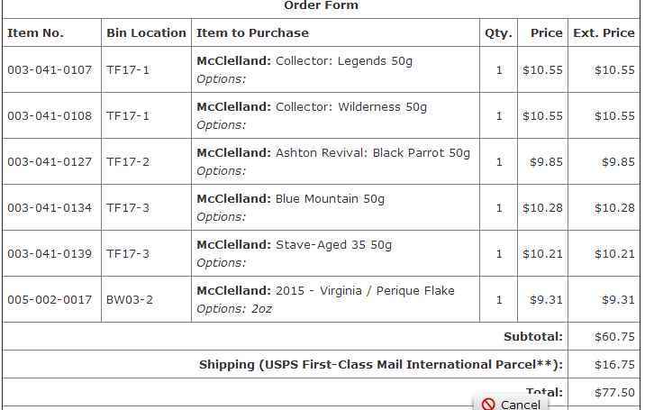Click the Item No. column header
The image size is (645, 410).
pyautogui.click(x=35, y=33)
